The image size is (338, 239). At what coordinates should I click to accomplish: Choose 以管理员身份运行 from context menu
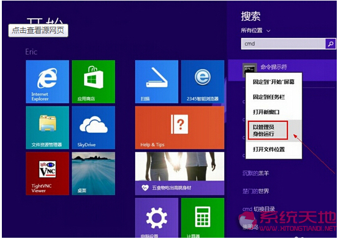click(x=274, y=130)
